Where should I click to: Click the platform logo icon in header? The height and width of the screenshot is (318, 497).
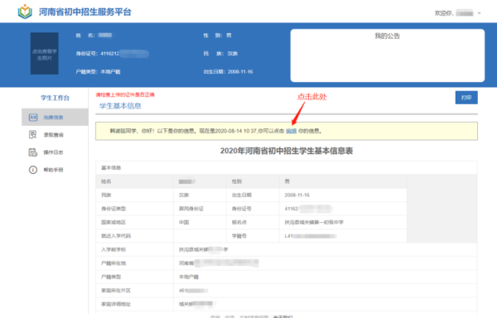point(25,12)
